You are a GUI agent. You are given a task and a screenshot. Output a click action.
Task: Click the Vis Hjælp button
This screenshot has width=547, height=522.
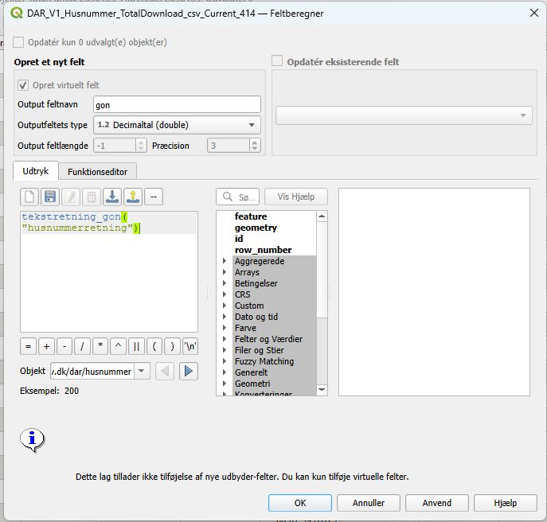pos(295,197)
